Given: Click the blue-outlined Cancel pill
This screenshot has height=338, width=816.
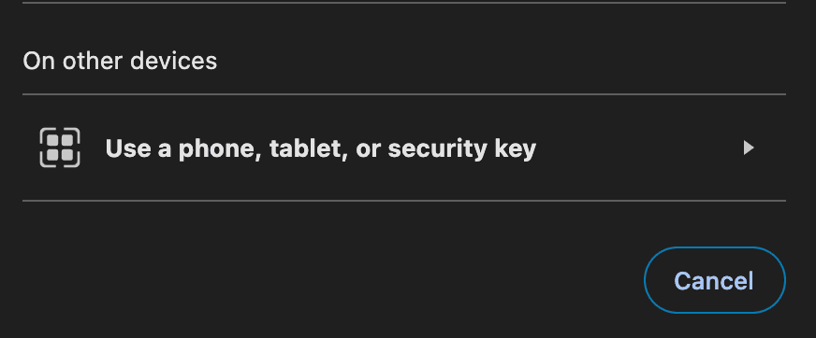Looking at the screenshot, I should click(715, 280).
